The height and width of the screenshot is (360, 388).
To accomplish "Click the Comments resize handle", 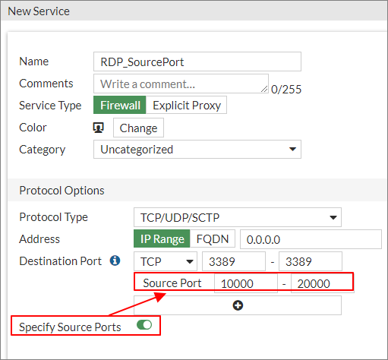I will [264, 89].
